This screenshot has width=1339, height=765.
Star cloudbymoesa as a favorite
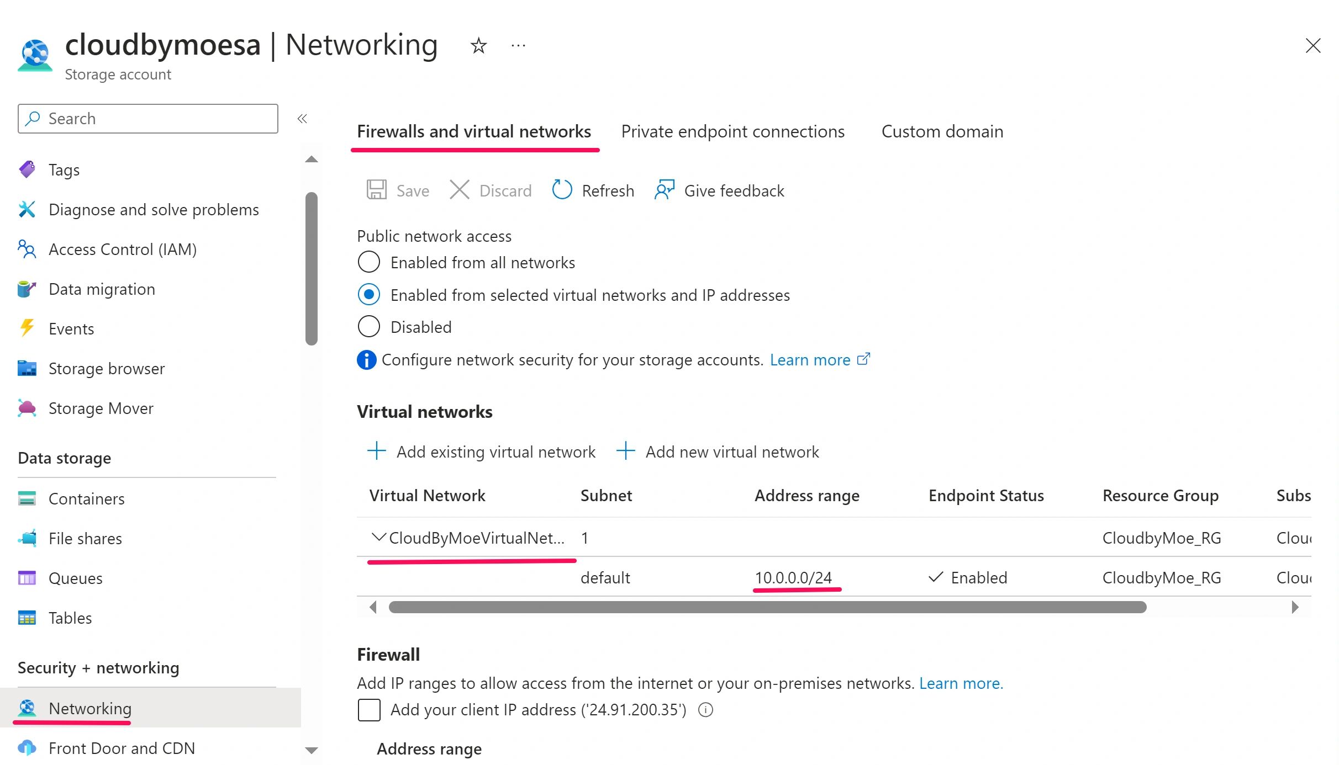coord(478,45)
